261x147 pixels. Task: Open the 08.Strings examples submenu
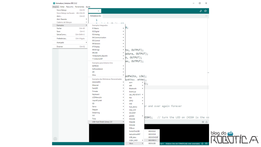[x=106, y=50]
